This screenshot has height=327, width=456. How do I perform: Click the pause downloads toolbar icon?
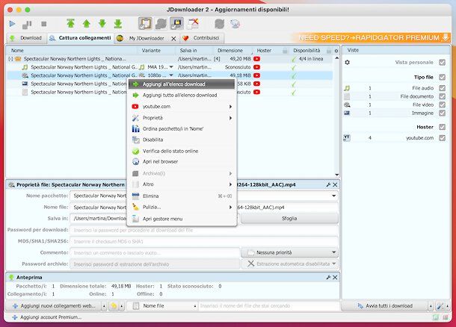click(27, 24)
